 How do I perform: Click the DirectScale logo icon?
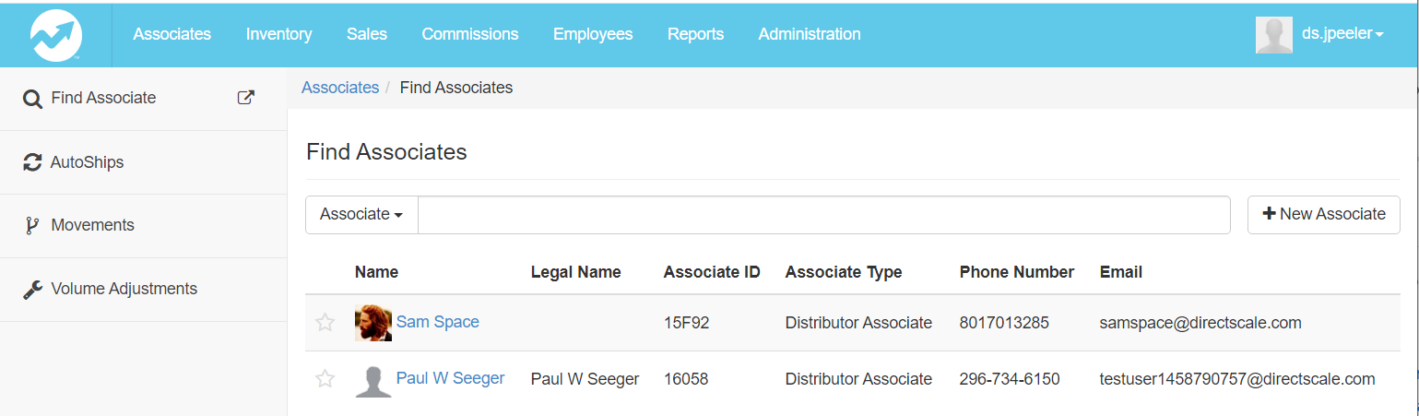pyautogui.click(x=56, y=34)
